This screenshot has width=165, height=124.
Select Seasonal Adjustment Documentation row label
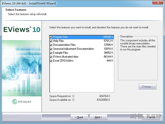point(73,49)
